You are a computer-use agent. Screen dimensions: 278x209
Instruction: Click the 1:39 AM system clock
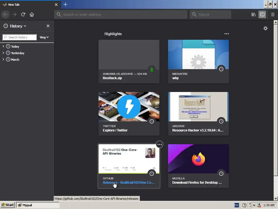click(x=269, y=205)
